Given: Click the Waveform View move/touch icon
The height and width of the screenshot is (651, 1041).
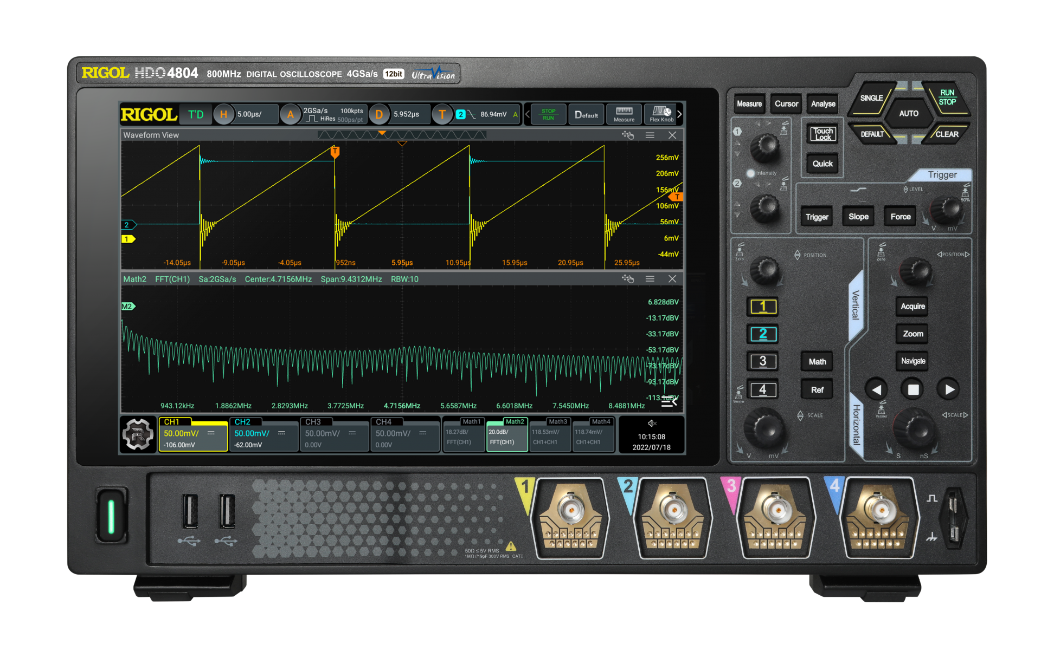Looking at the screenshot, I should [x=628, y=135].
